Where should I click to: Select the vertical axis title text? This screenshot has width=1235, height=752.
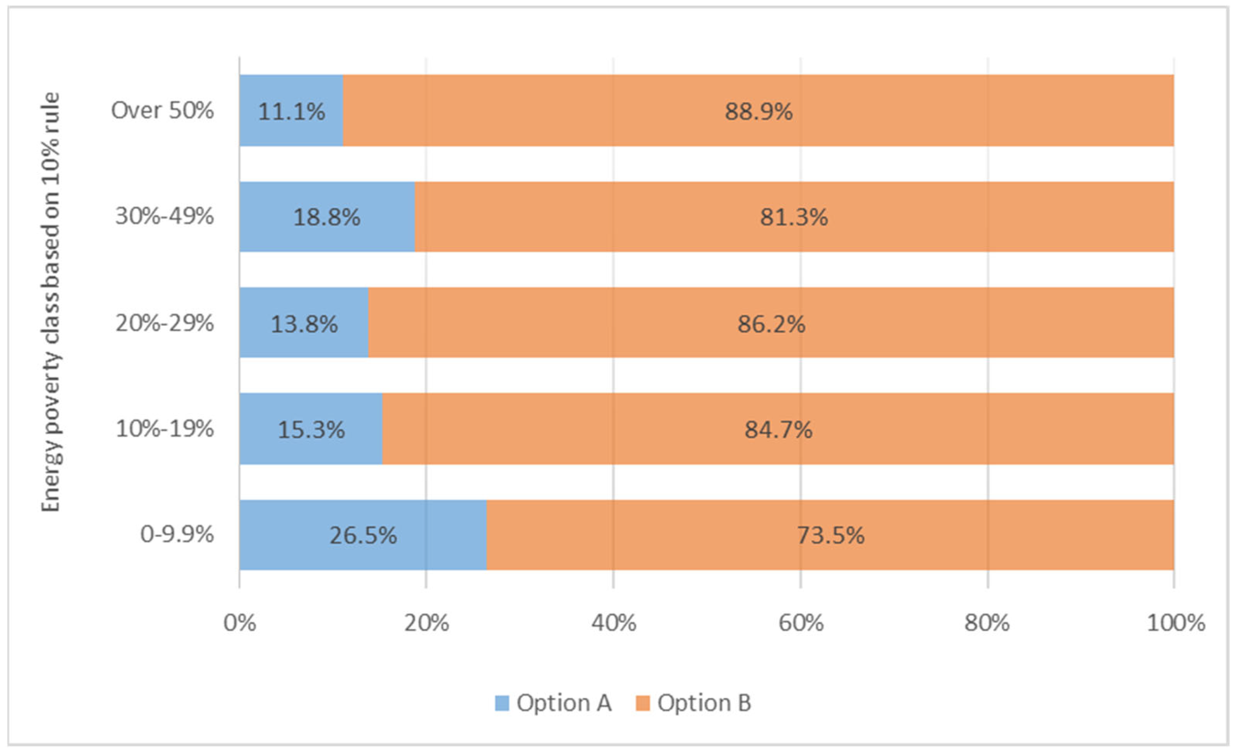tap(51, 302)
